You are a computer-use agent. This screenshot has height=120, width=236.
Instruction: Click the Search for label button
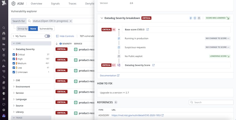[x=19, y=21]
